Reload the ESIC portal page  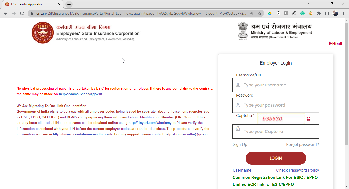click(22, 13)
